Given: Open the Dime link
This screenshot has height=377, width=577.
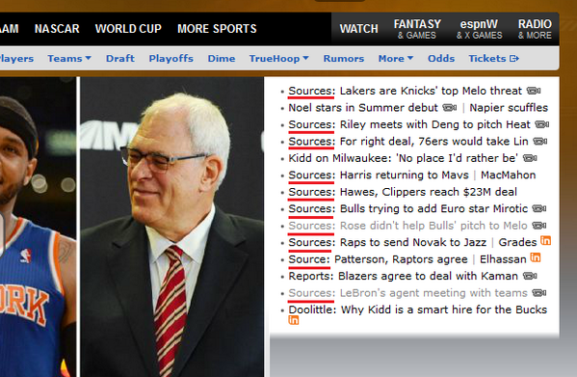Looking at the screenshot, I should pos(222,58).
